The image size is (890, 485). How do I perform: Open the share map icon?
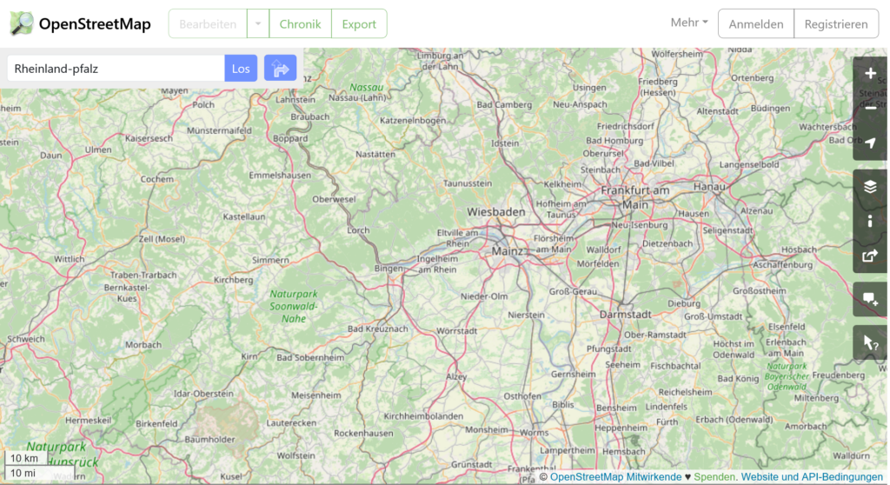coord(869,256)
